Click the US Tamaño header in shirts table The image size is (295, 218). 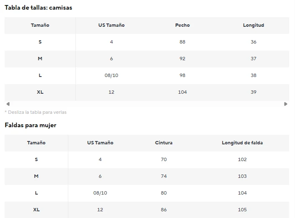pyautogui.click(x=111, y=25)
